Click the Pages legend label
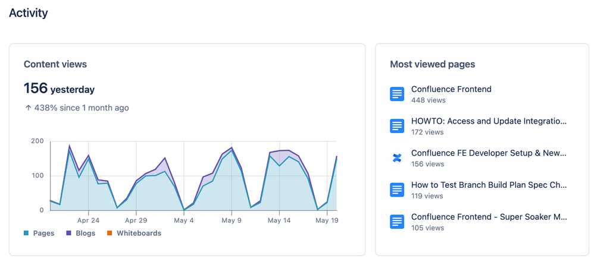The width and height of the screenshot is (594, 262). [43, 233]
